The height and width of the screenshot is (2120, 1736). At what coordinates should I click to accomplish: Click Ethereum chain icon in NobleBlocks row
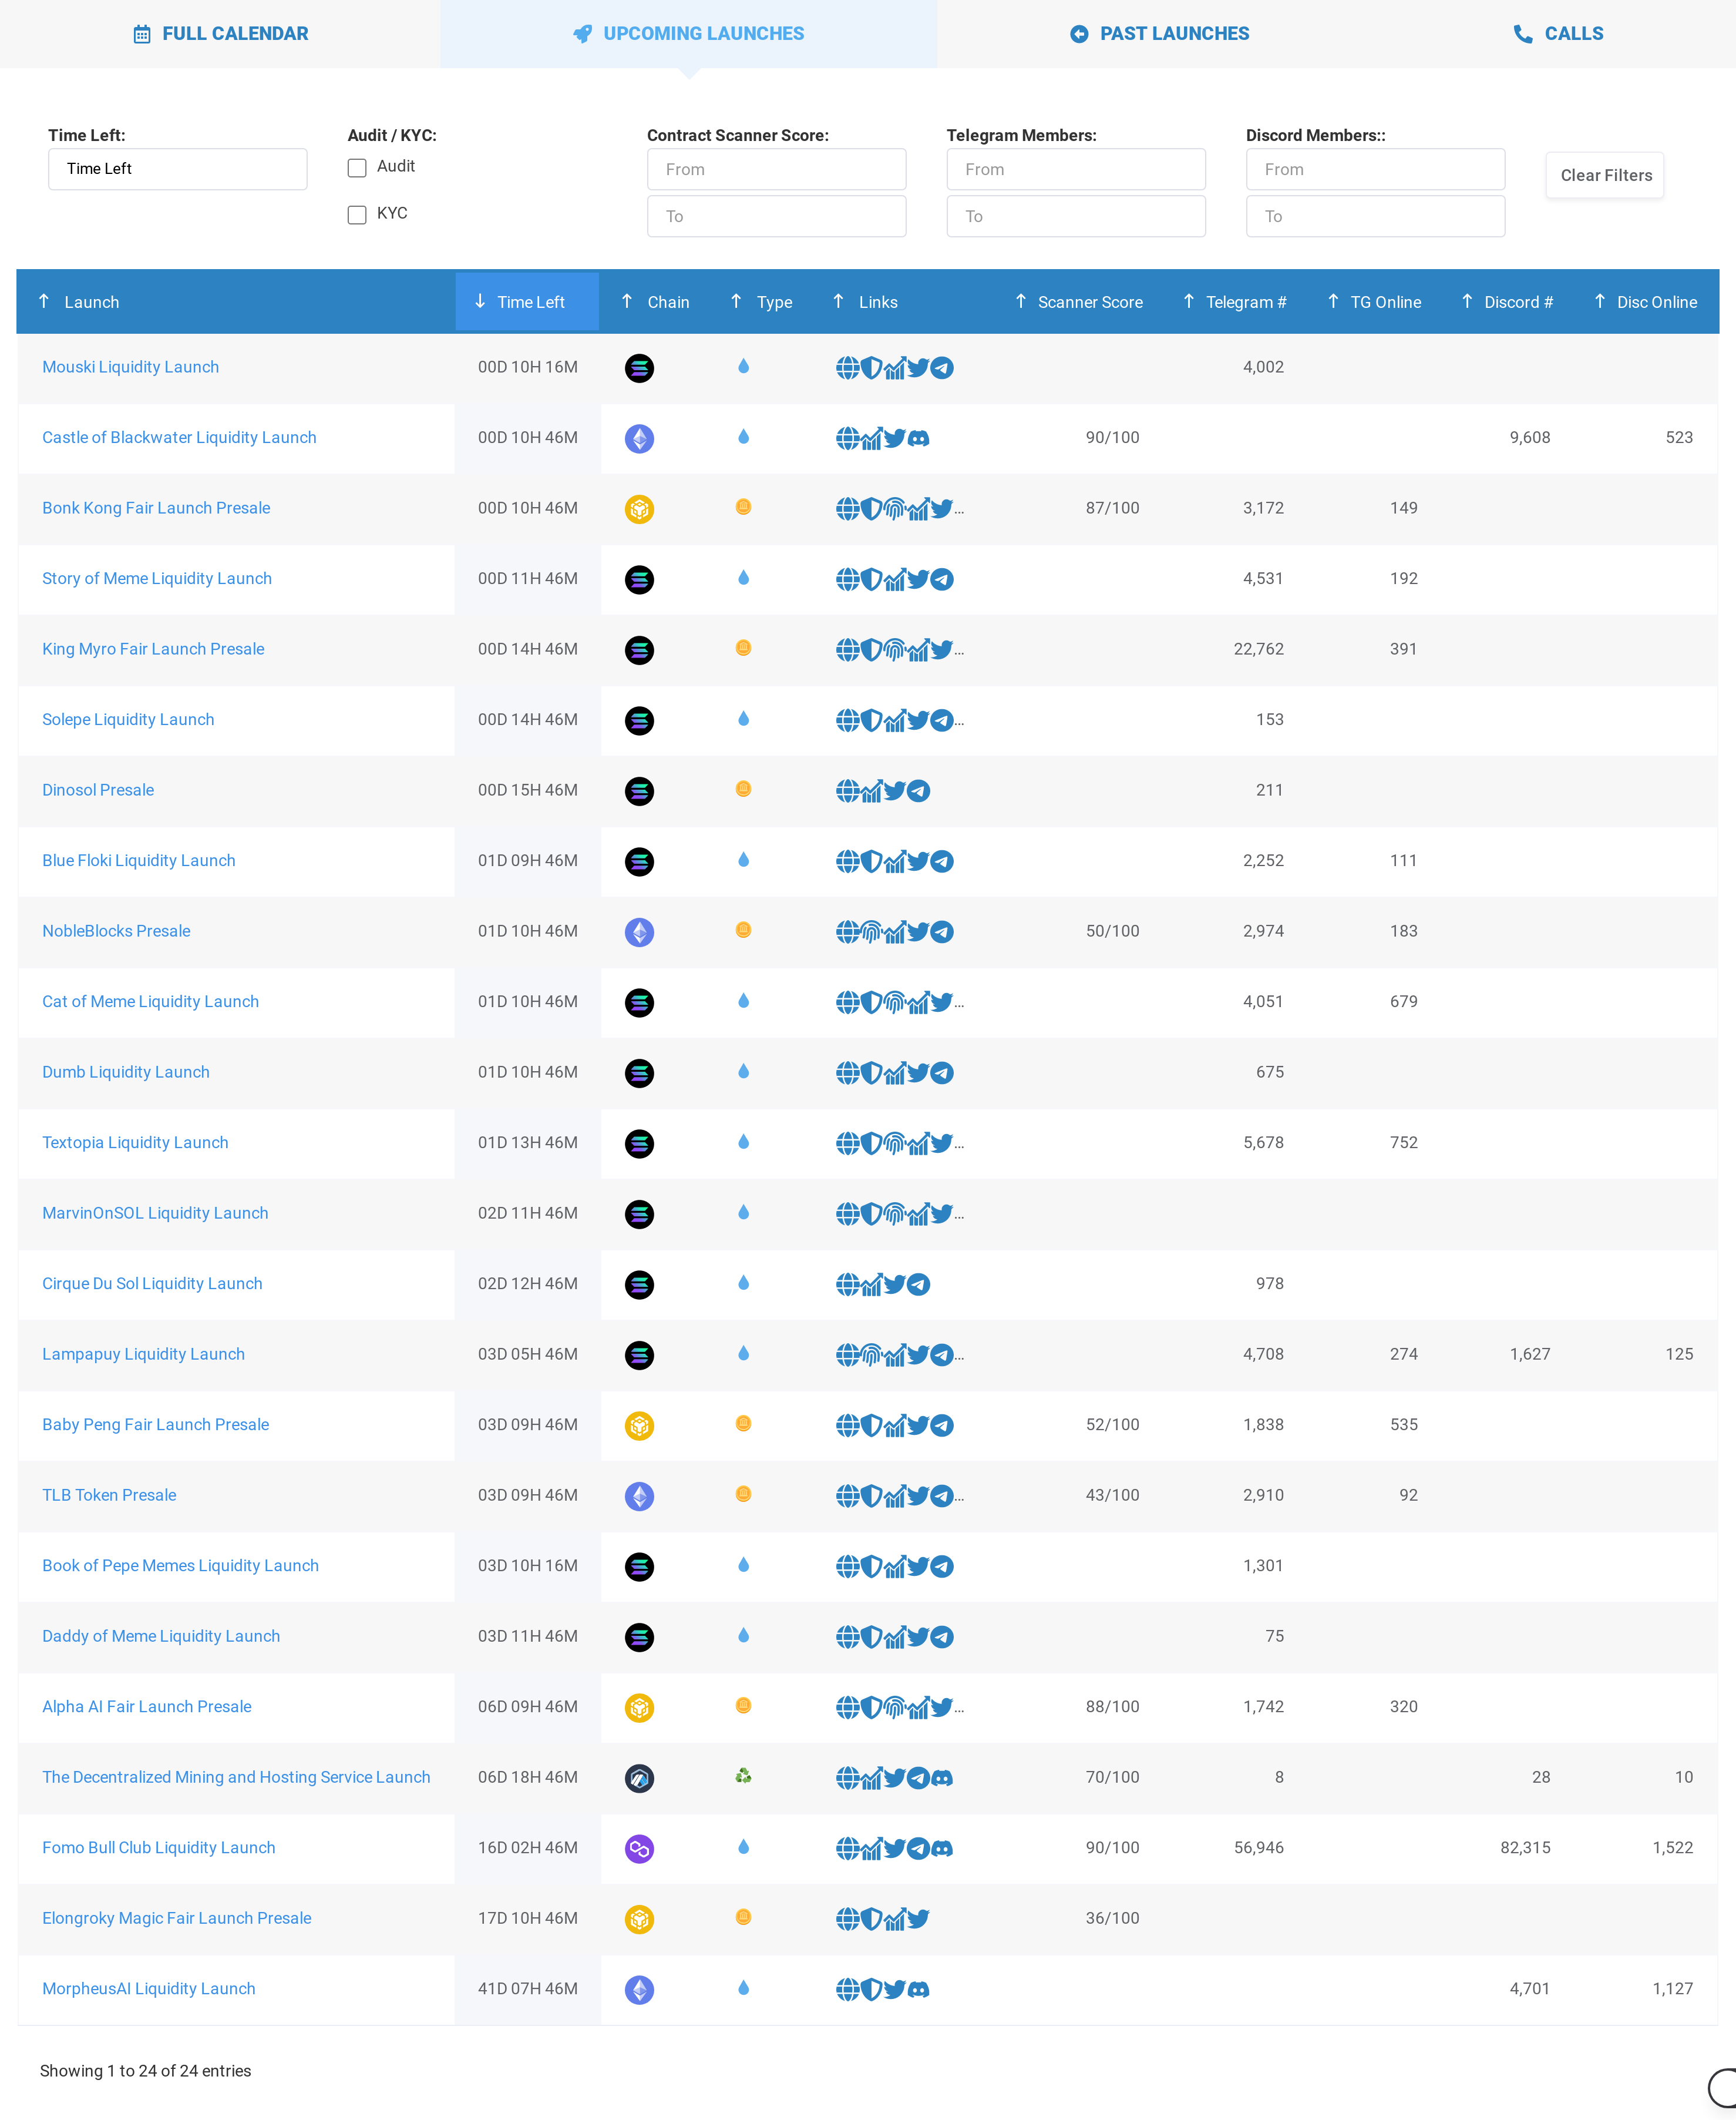point(639,932)
